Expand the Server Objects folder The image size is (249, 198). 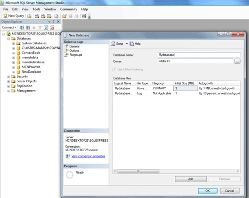pyautogui.click(x=8, y=81)
